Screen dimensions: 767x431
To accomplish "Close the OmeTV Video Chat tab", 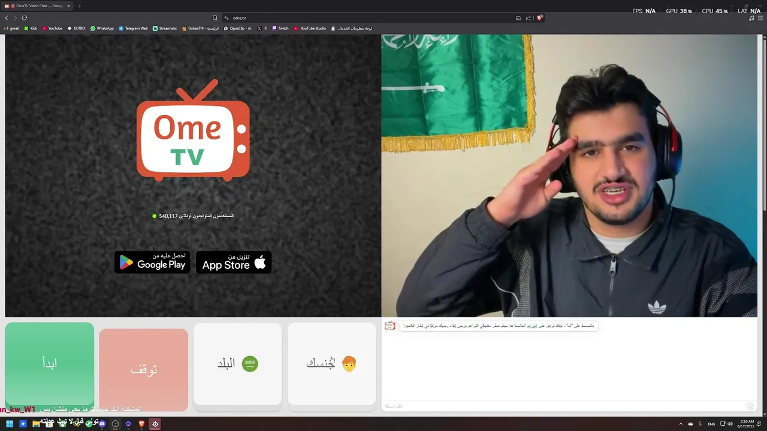I will tap(68, 6).
